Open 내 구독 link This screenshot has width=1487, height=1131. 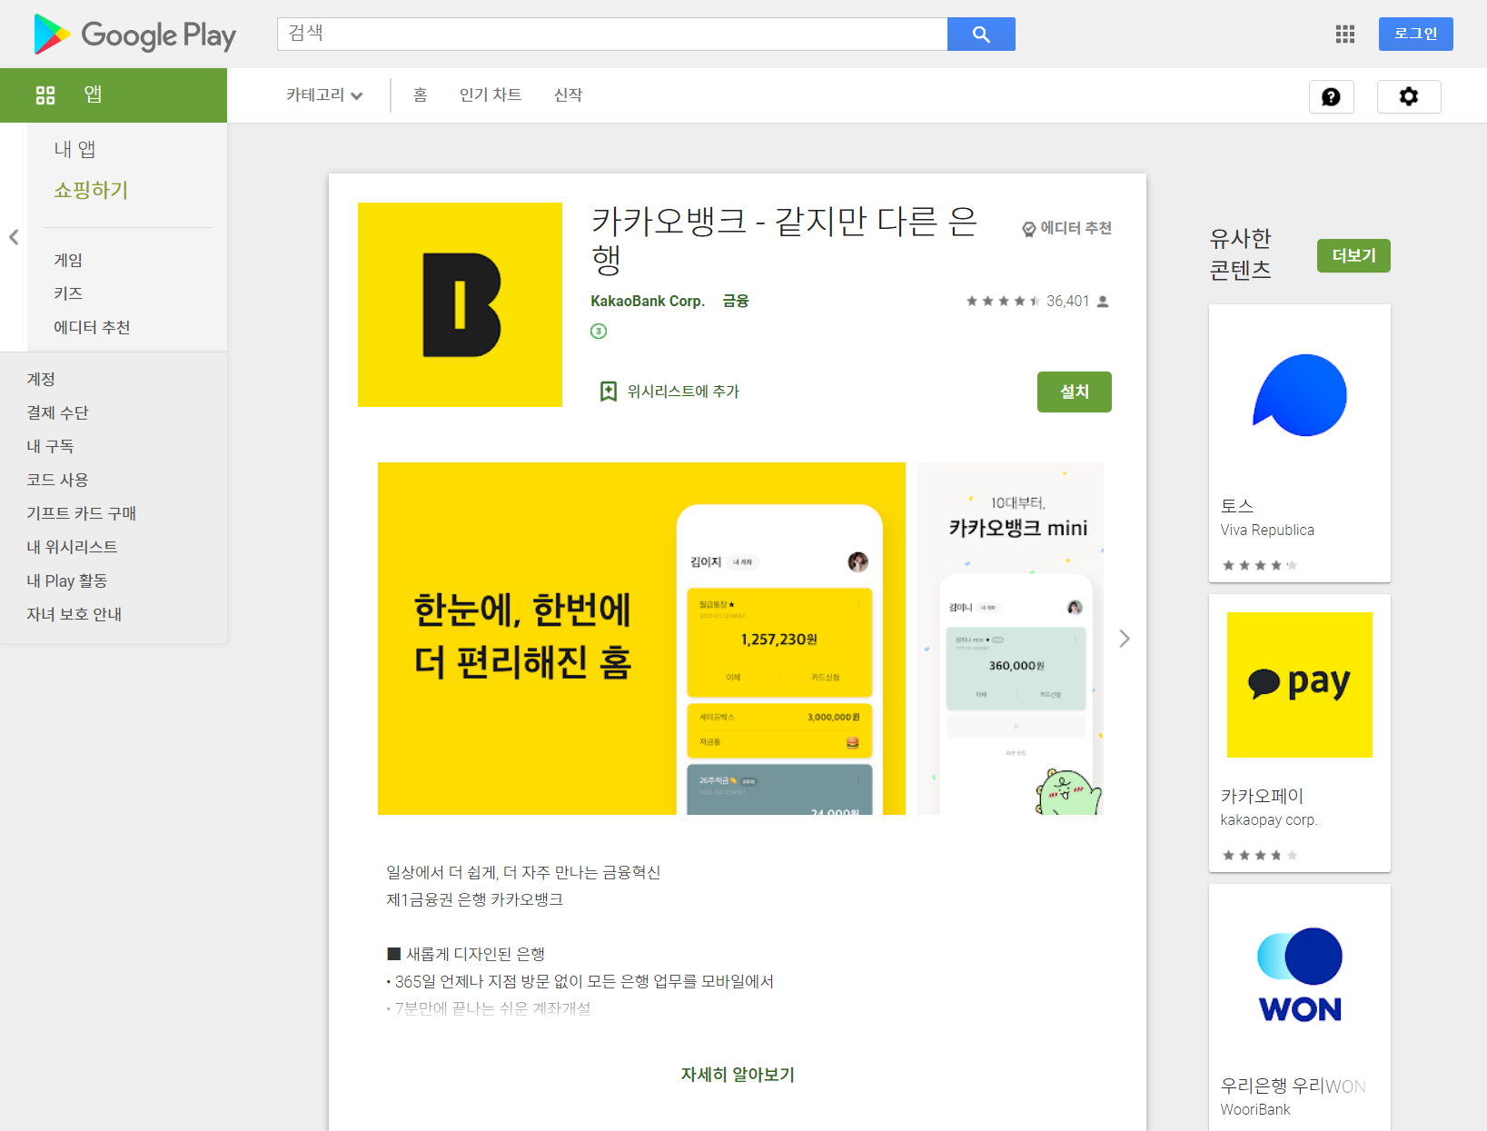tap(50, 446)
